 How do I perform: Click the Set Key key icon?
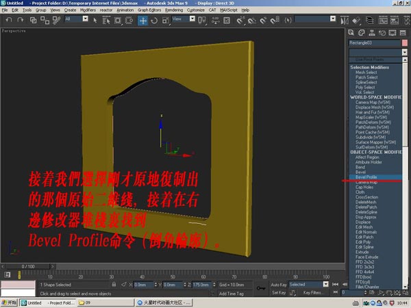pos(261,288)
